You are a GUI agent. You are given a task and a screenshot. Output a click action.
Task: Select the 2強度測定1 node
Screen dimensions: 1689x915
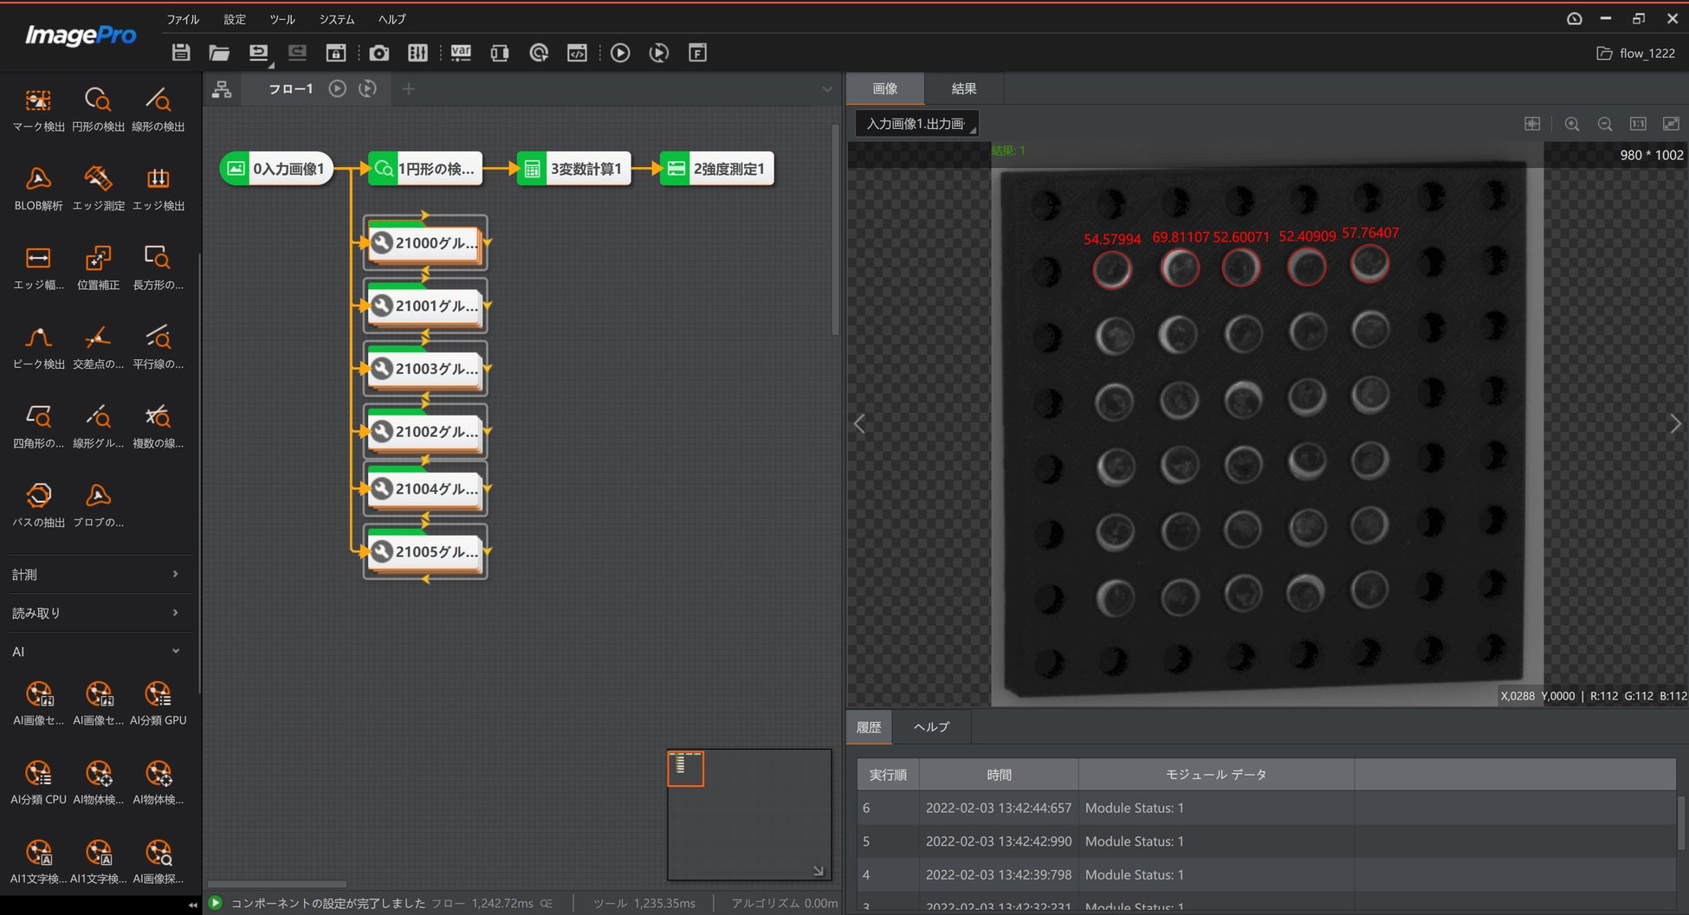(717, 169)
